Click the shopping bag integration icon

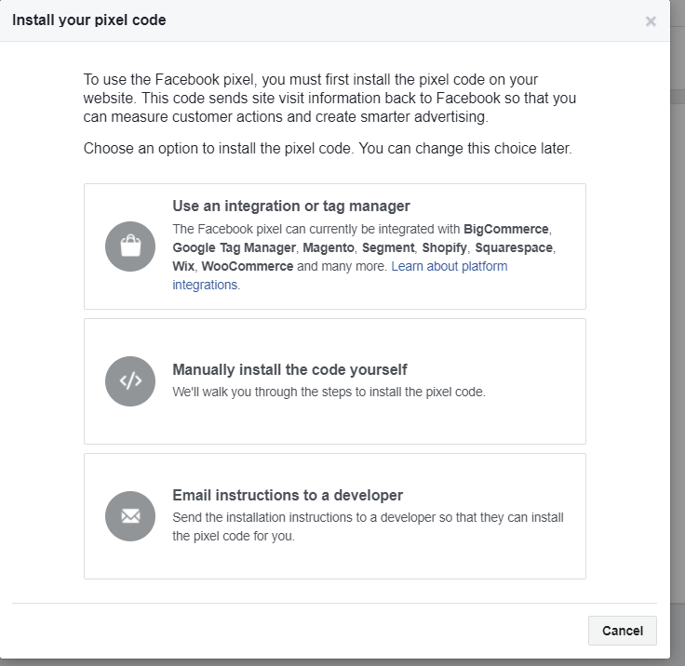(130, 246)
